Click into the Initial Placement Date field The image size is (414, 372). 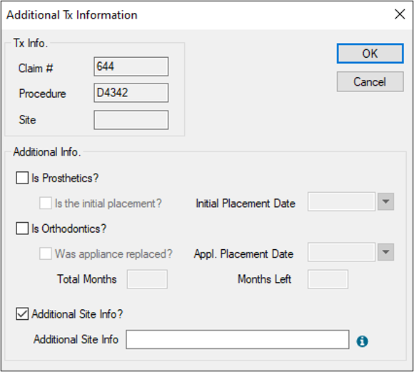[x=341, y=201]
